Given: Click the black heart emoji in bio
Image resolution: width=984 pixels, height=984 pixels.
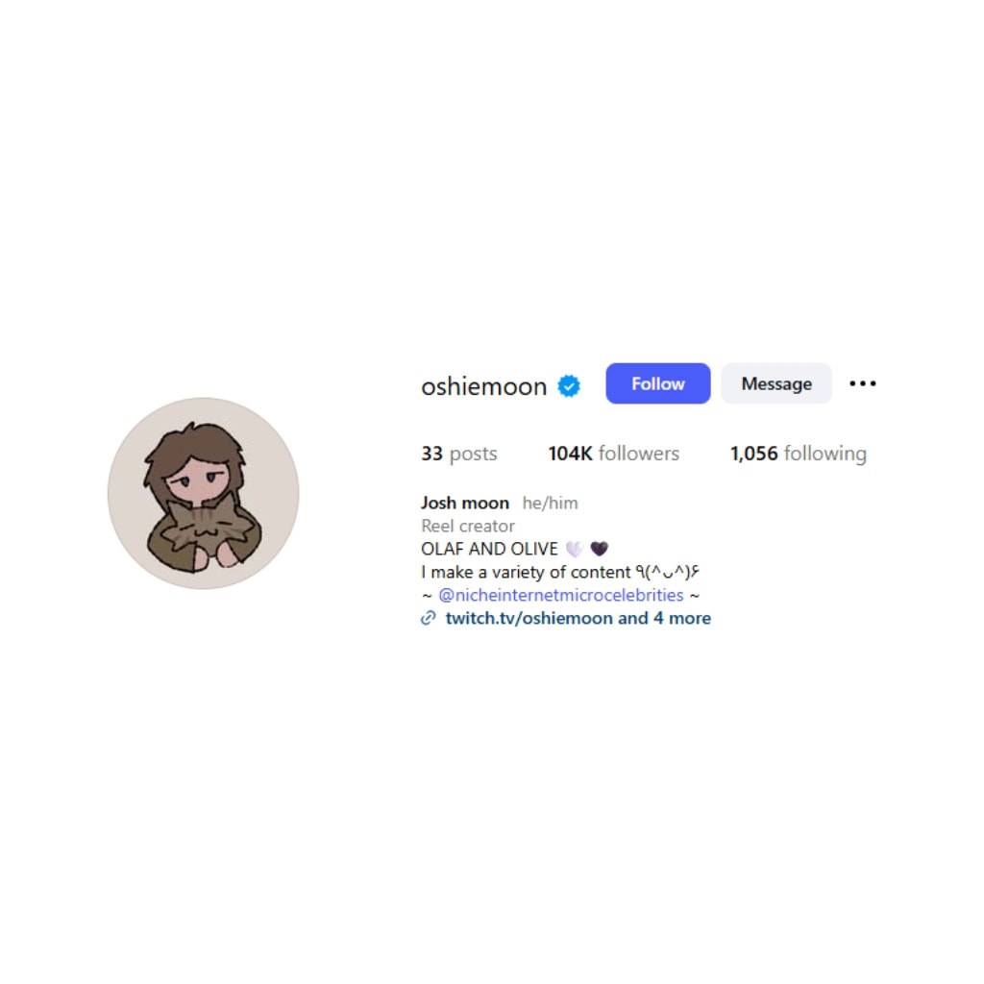Looking at the screenshot, I should pyautogui.click(x=600, y=549).
